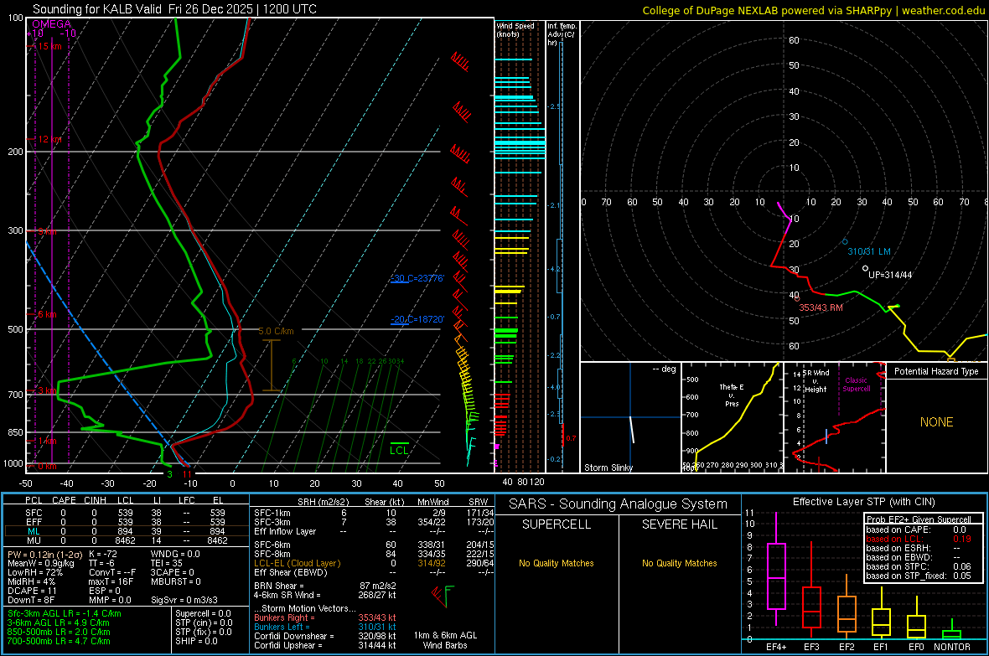989x656 pixels.
Task: Click the blue Bunkers Left circle on hodograph
Action: [x=845, y=241]
